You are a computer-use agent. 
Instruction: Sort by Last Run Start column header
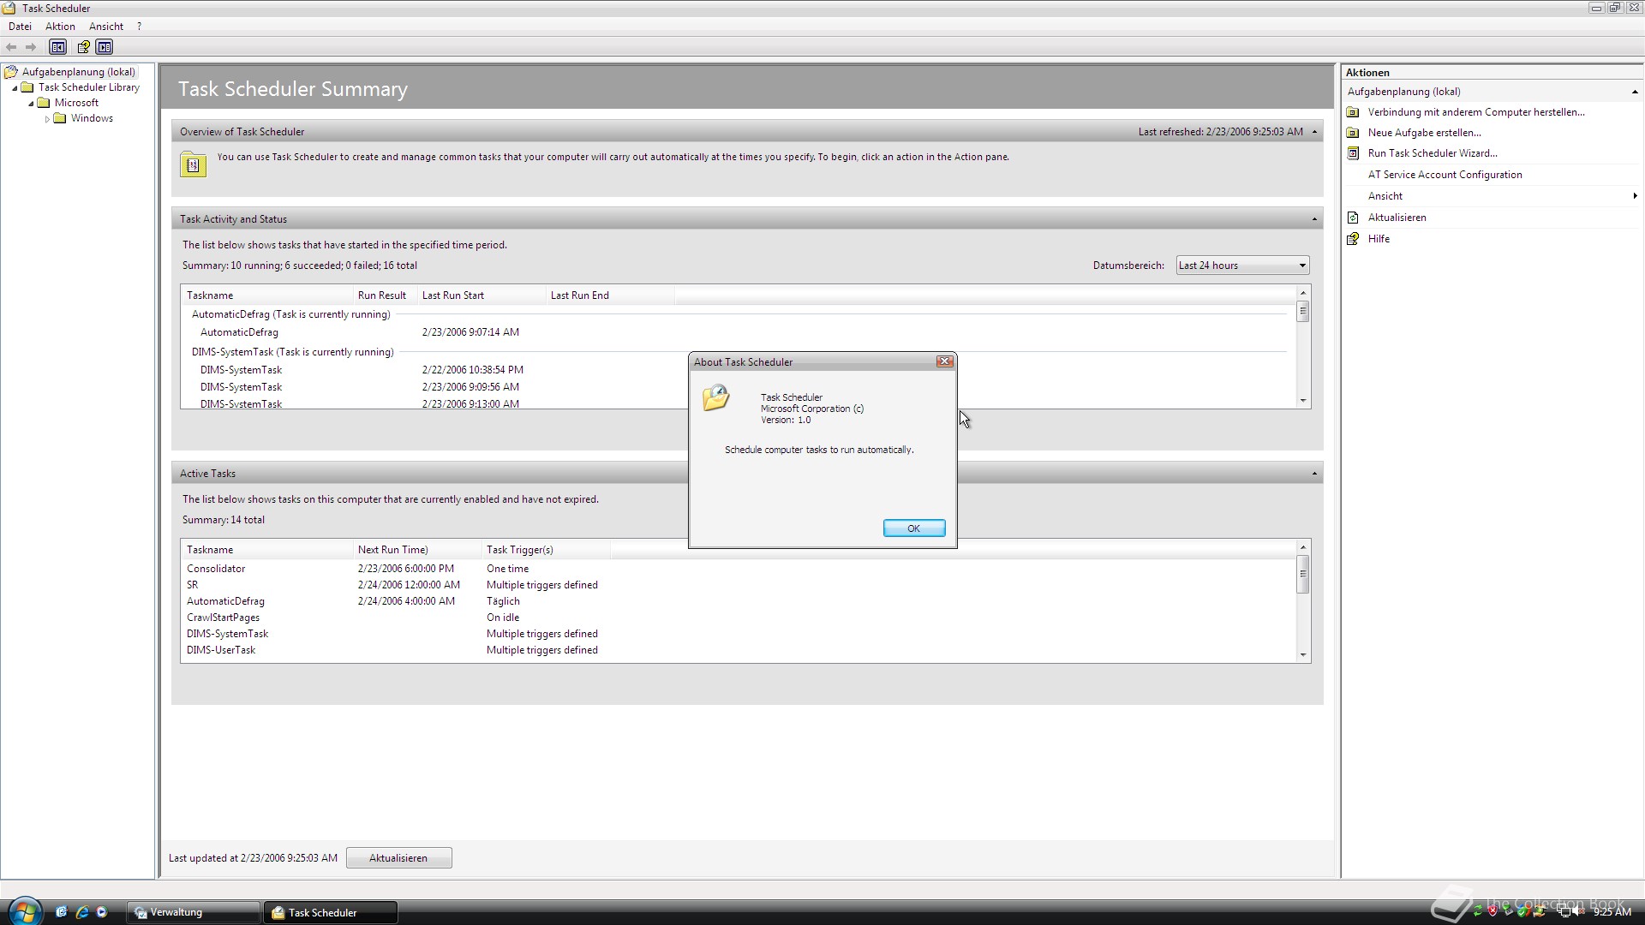pyautogui.click(x=482, y=295)
